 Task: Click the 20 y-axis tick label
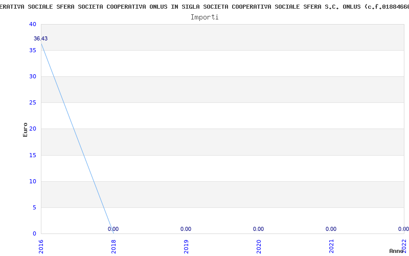pyautogui.click(x=33, y=129)
